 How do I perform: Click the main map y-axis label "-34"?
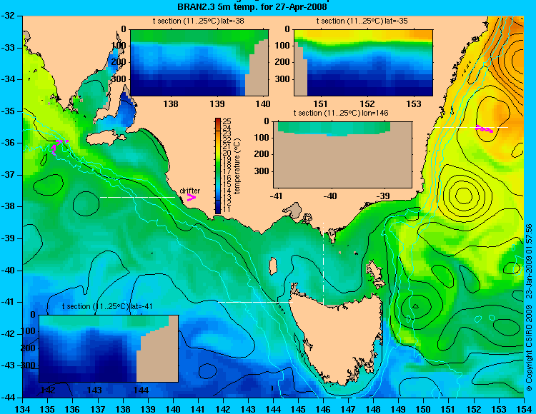[8, 79]
